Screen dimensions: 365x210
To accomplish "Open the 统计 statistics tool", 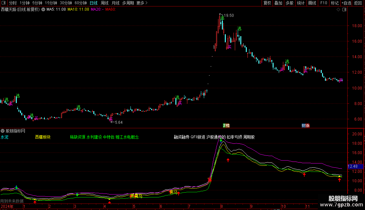I will click(301, 3).
